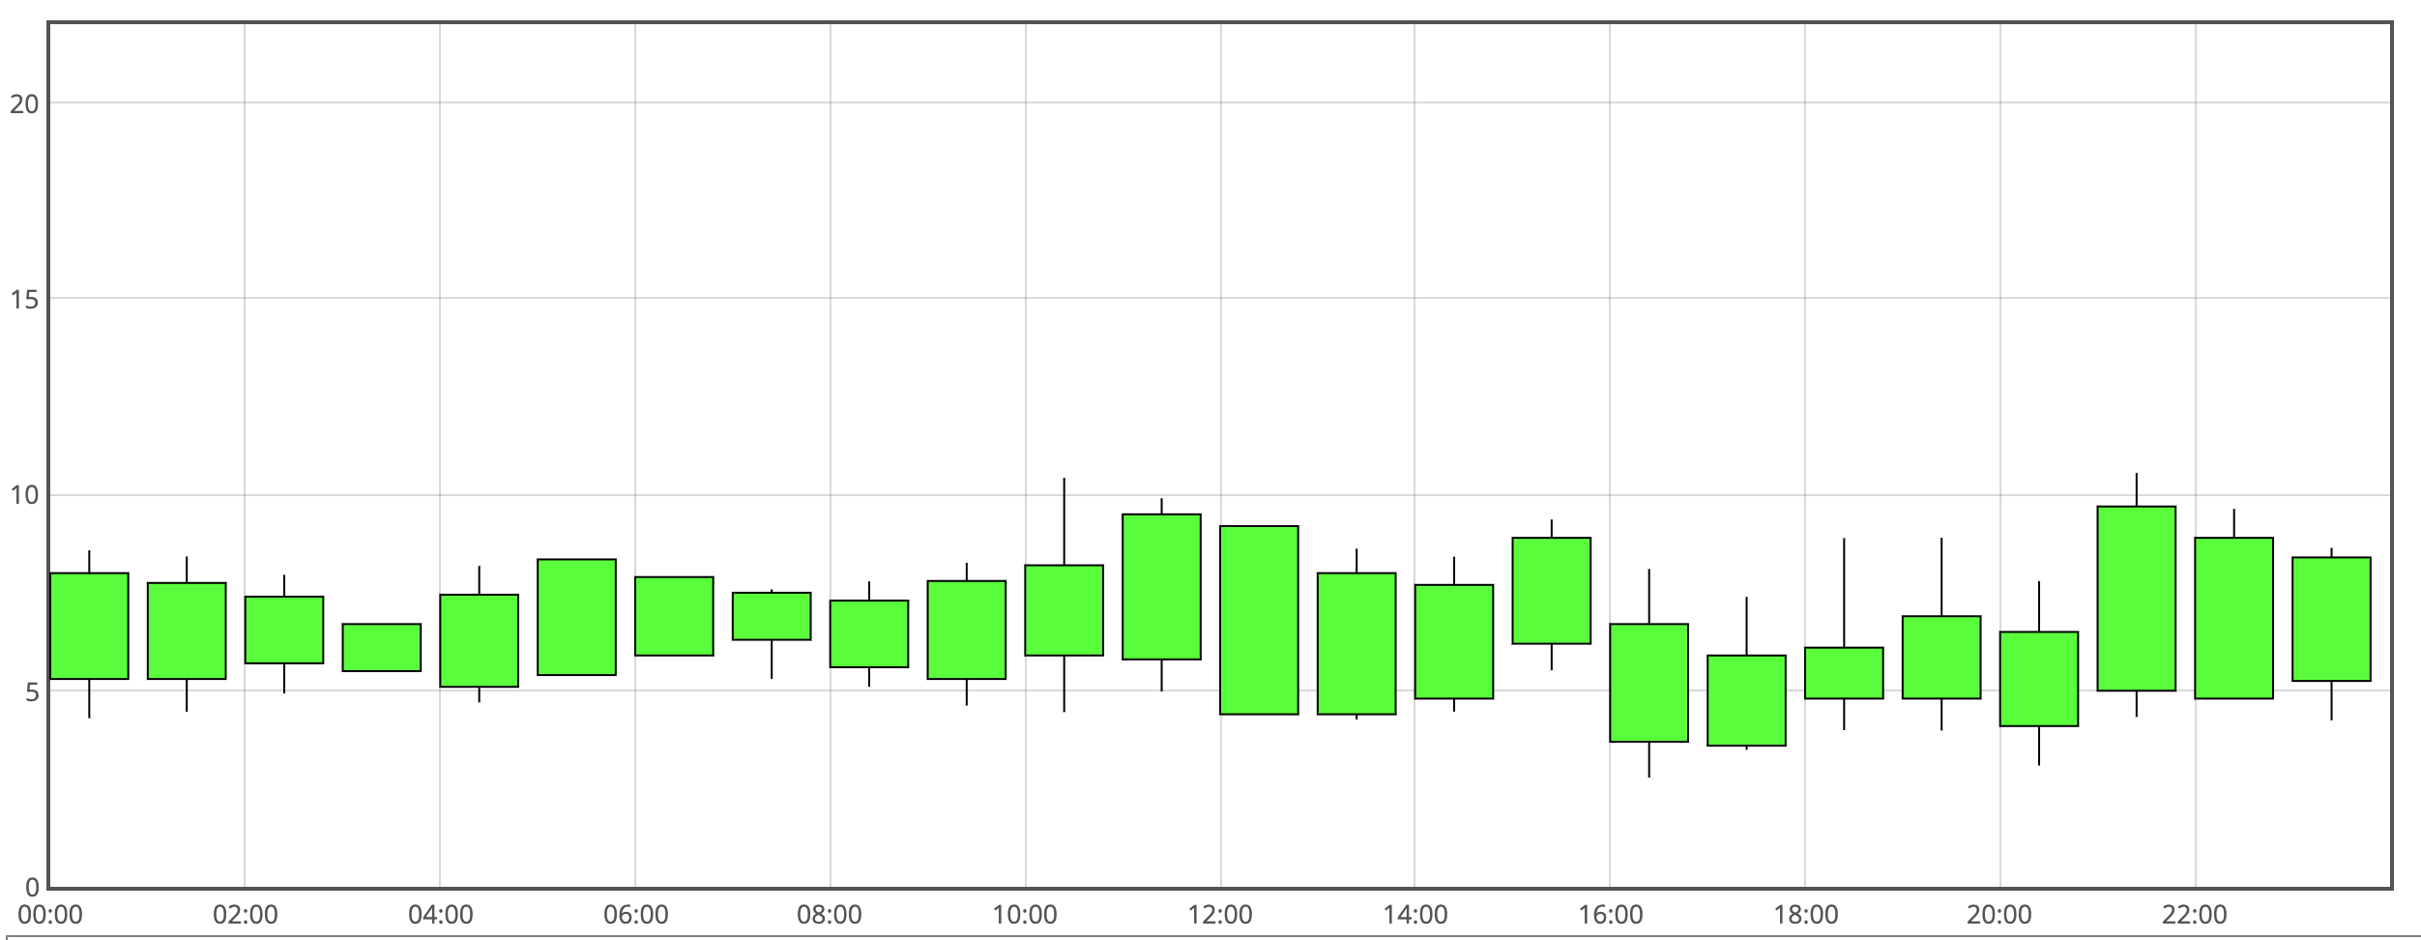The height and width of the screenshot is (940, 2421).
Task: Click the candle body at 21:00
Action: pos(2137,598)
